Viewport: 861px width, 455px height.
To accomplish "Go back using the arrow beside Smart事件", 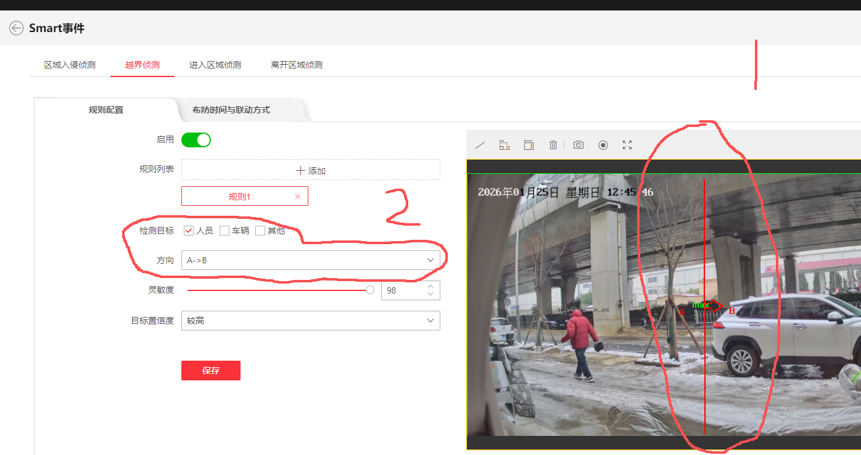I will (x=17, y=28).
